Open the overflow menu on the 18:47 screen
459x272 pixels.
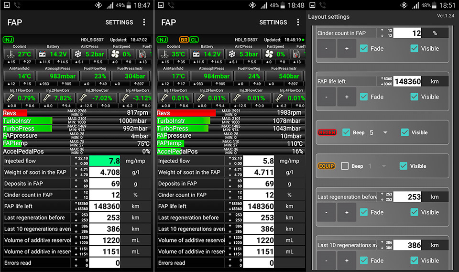coord(144,22)
